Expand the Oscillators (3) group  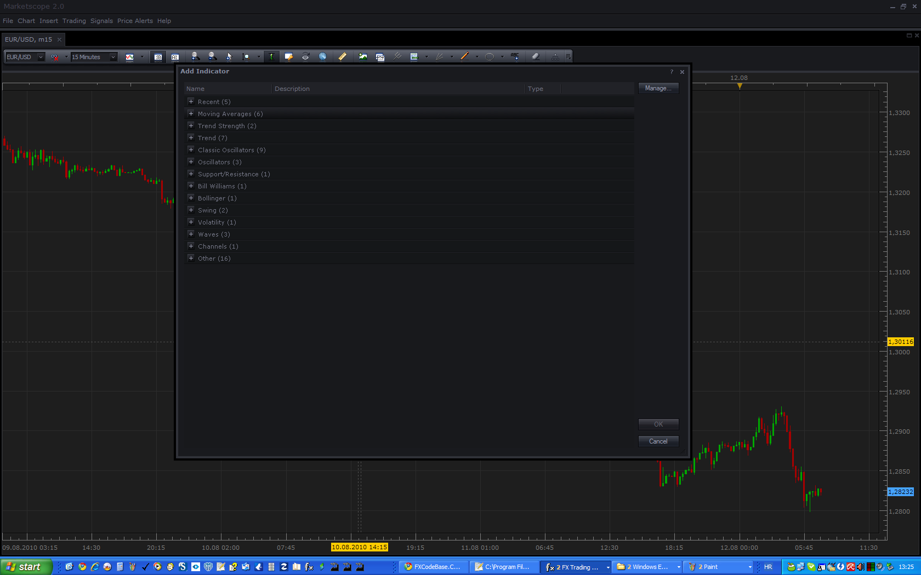click(191, 162)
